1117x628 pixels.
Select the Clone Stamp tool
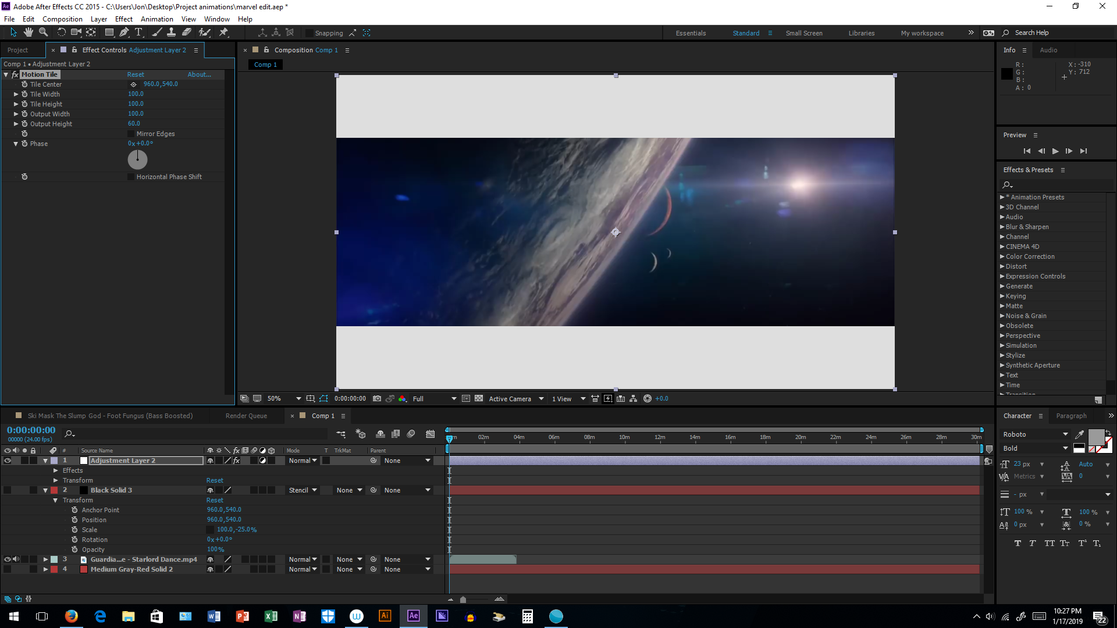pos(171,33)
